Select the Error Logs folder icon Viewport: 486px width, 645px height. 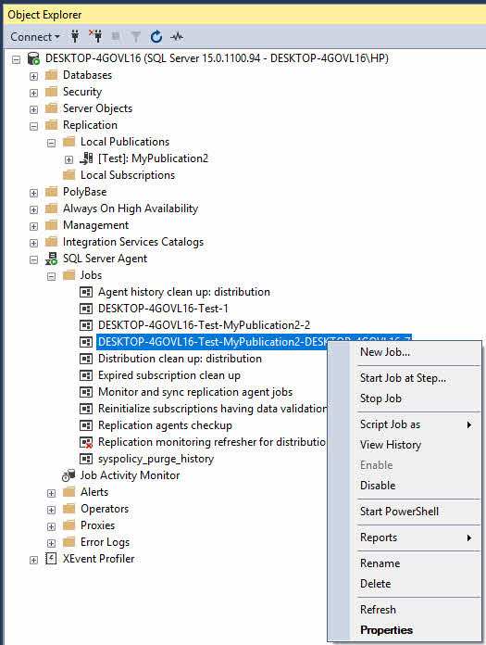[x=69, y=542]
